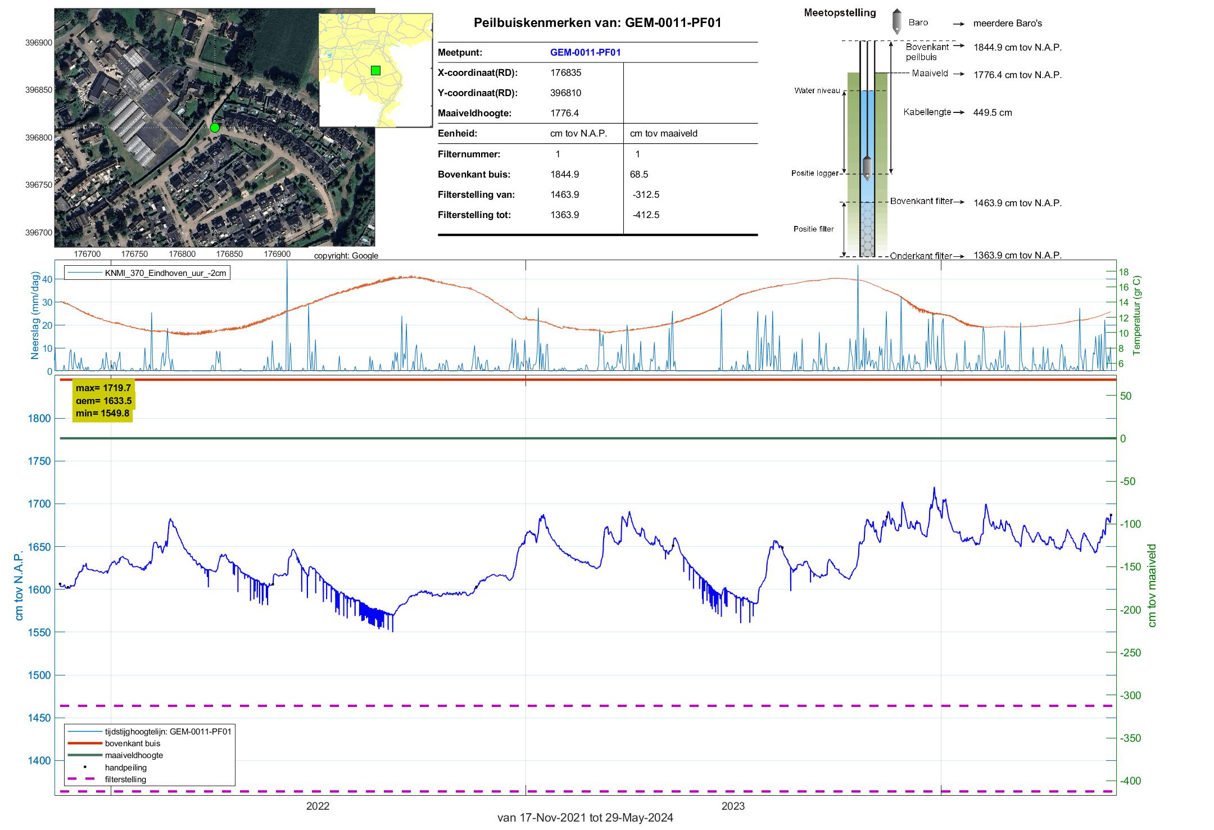Click the 'Bovenkant filter' diagram label
This screenshot has height=830, width=1214.
coord(922,201)
